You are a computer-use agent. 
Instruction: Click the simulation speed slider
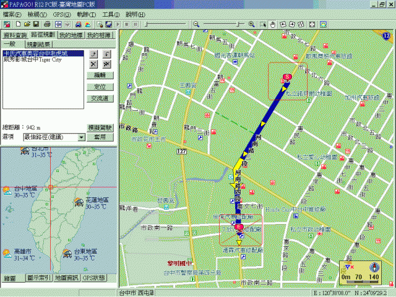(166, 24)
